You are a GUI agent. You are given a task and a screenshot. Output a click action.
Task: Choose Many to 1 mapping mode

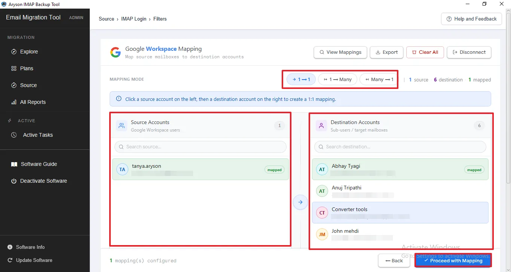(x=378, y=79)
